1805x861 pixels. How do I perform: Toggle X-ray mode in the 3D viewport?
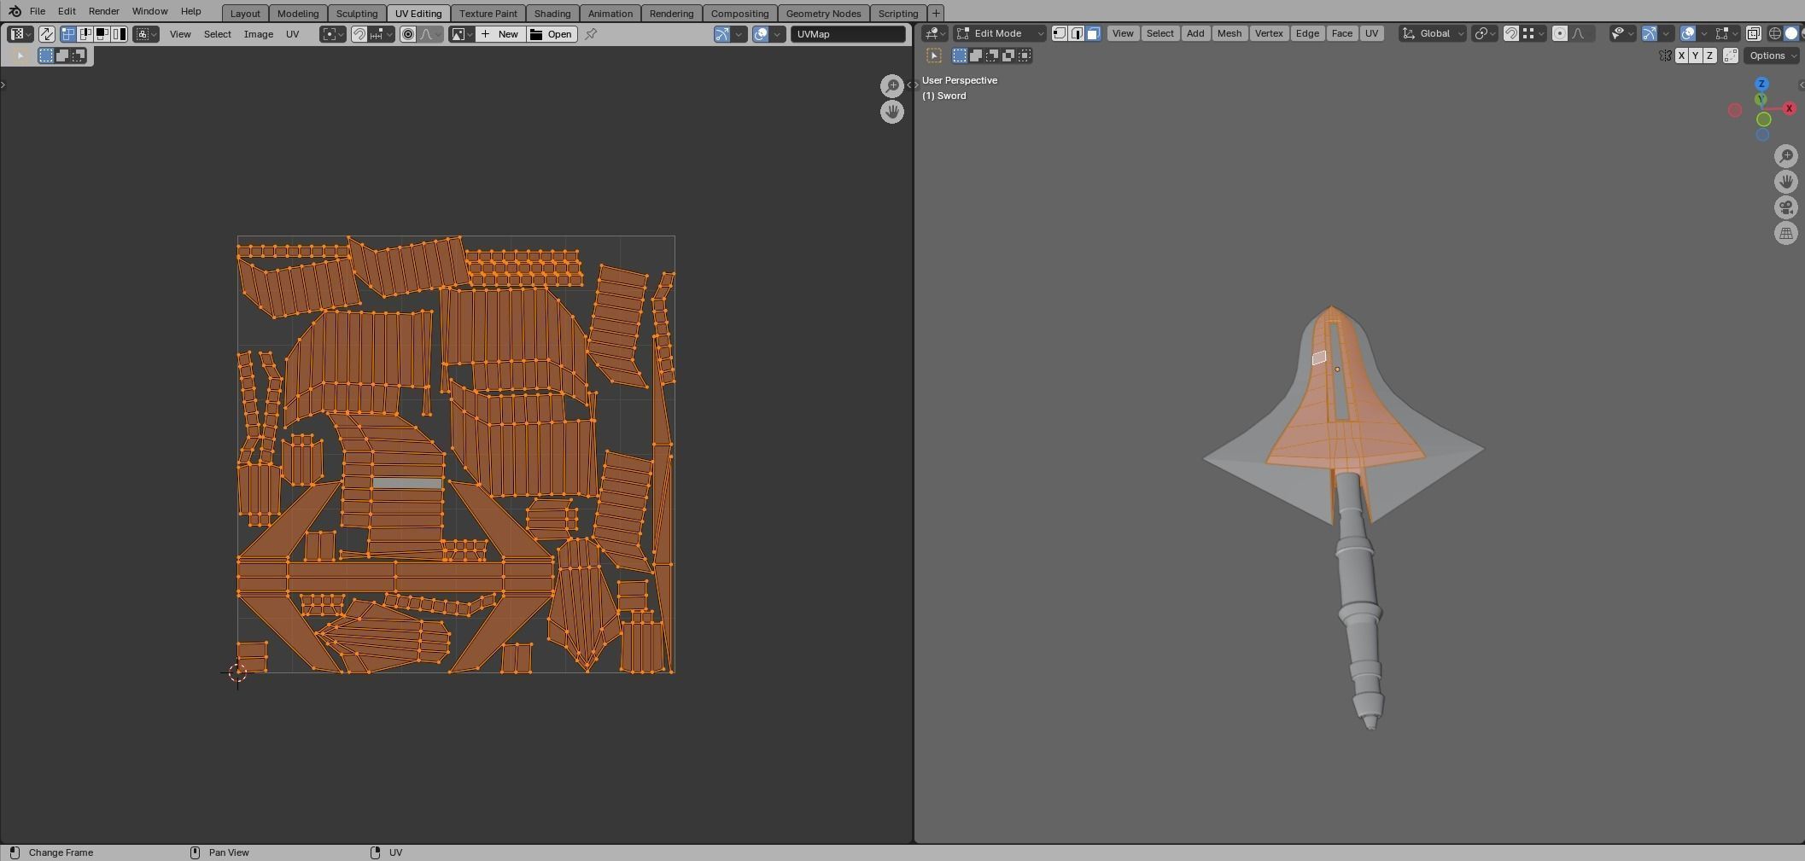(1753, 33)
